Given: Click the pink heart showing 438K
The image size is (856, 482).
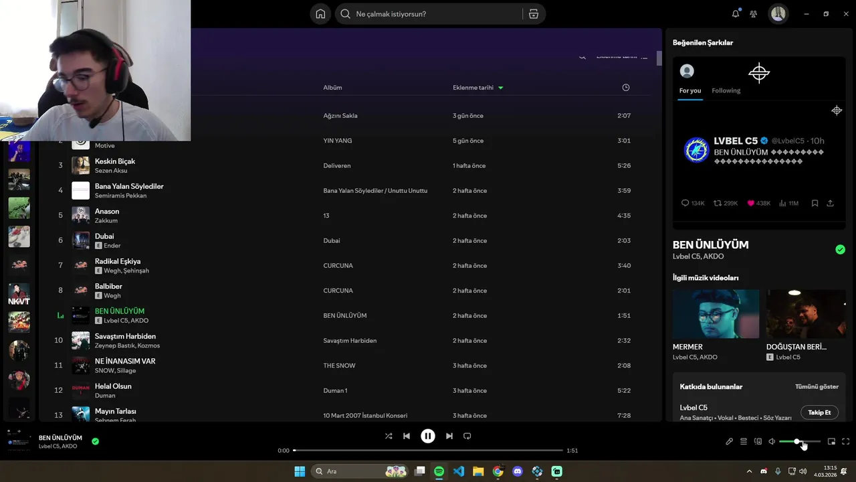Looking at the screenshot, I should [x=751, y=203].
